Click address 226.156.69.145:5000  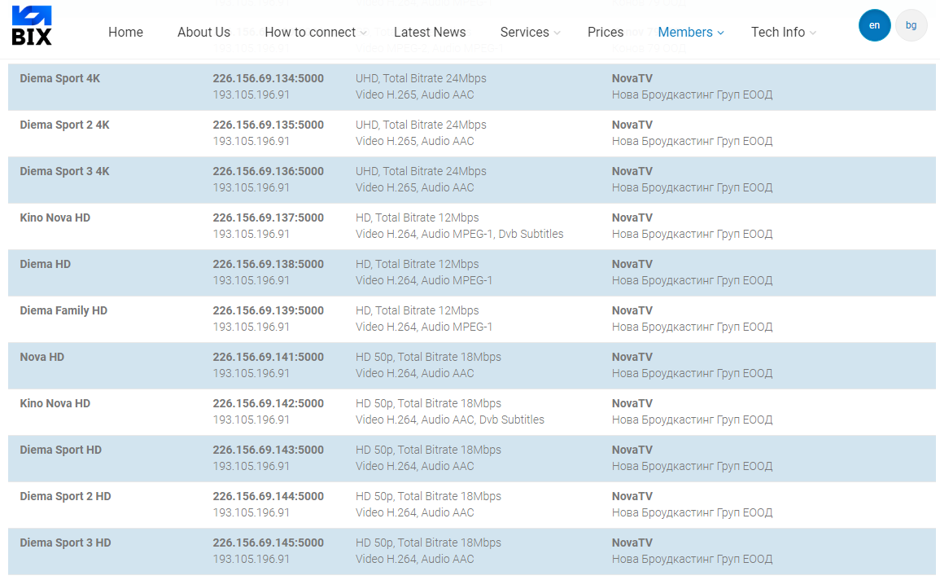coord(268,543)
